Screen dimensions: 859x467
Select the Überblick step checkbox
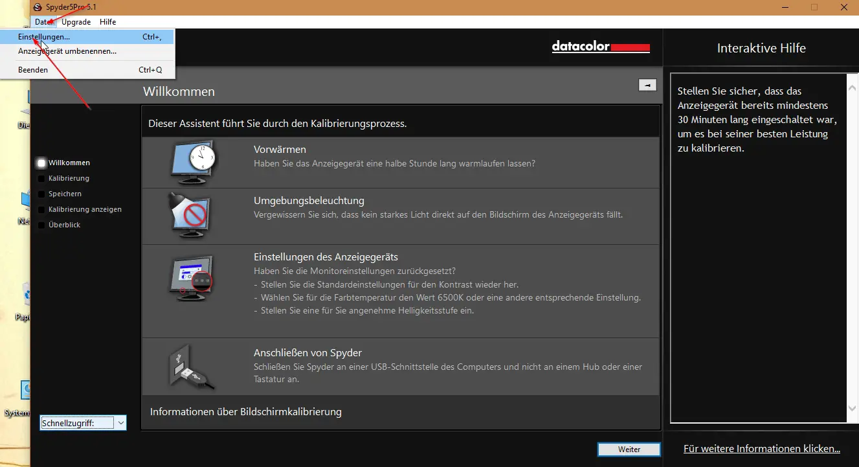coord(42,225)
